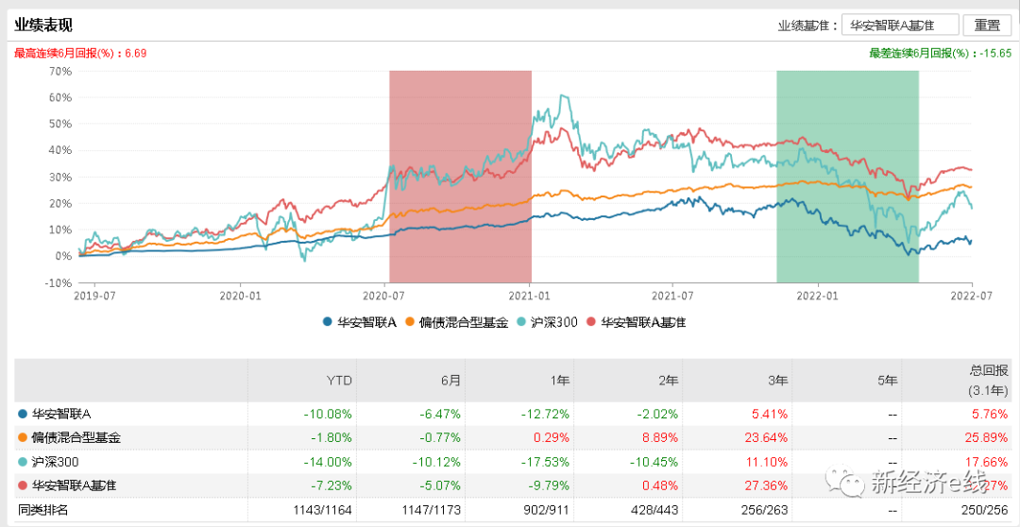The width and height of the screenshot is (1020, 527).
Task: Click the 最高连续6月回报 red text
Action: tap(80, 53)
